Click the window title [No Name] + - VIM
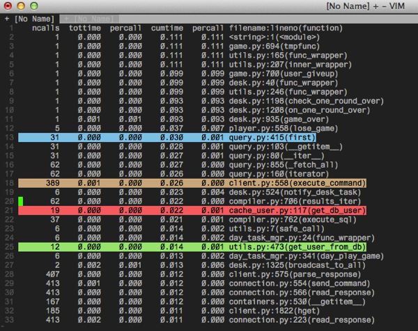The image size is (418, 331). (366, 6)
